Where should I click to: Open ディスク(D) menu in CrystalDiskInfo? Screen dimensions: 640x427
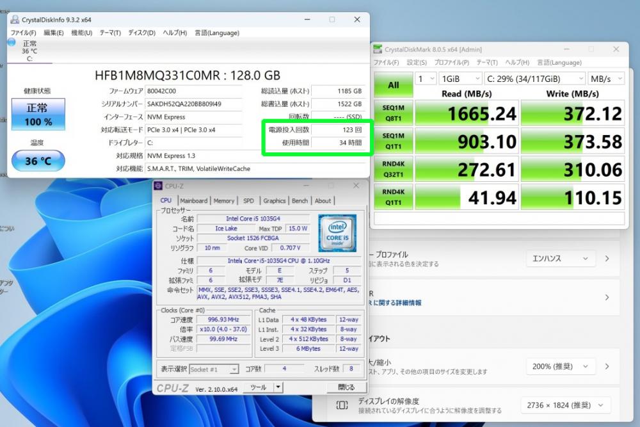pos(141,33)
